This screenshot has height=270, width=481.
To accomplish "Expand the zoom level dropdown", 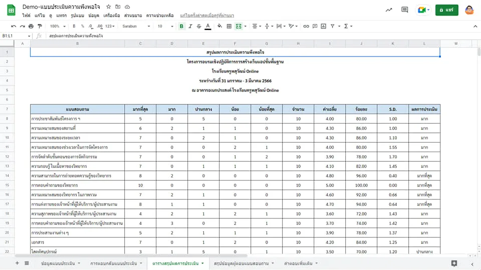I will (58, 26).
